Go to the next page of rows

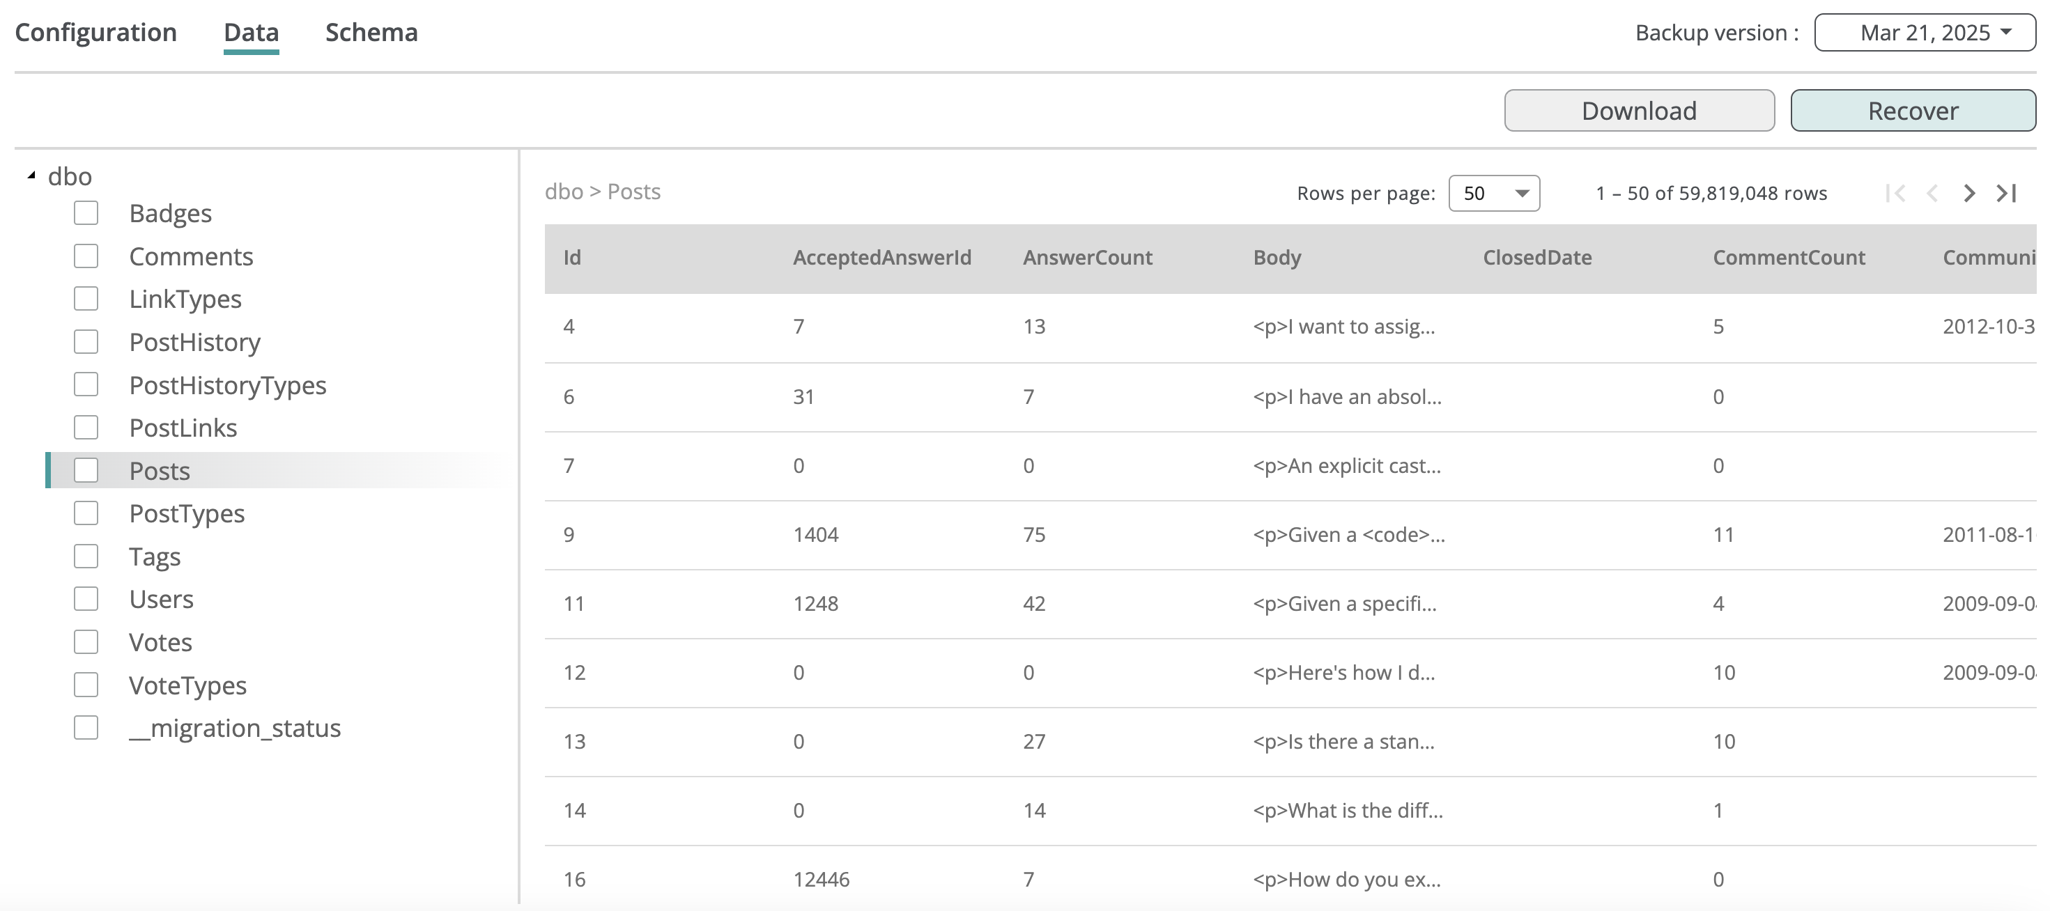1969,194
